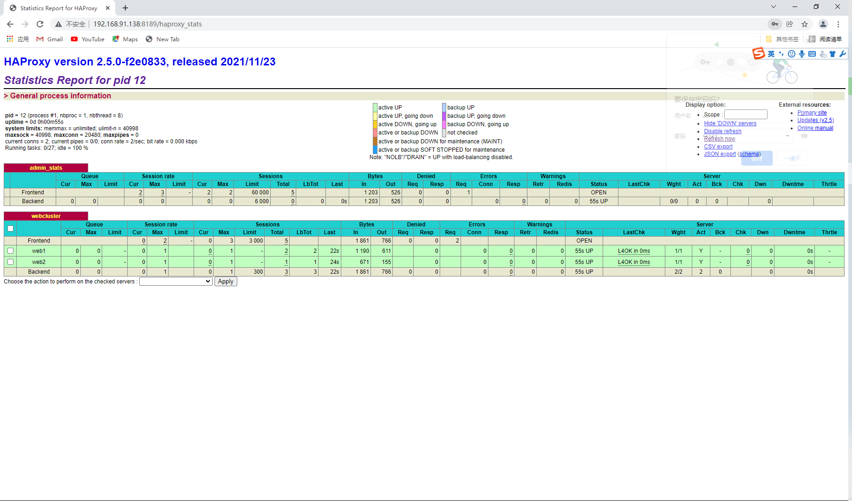This screenshot has width=852, height=501.
Task: Open the Online manual link
Action: (815, 128)
